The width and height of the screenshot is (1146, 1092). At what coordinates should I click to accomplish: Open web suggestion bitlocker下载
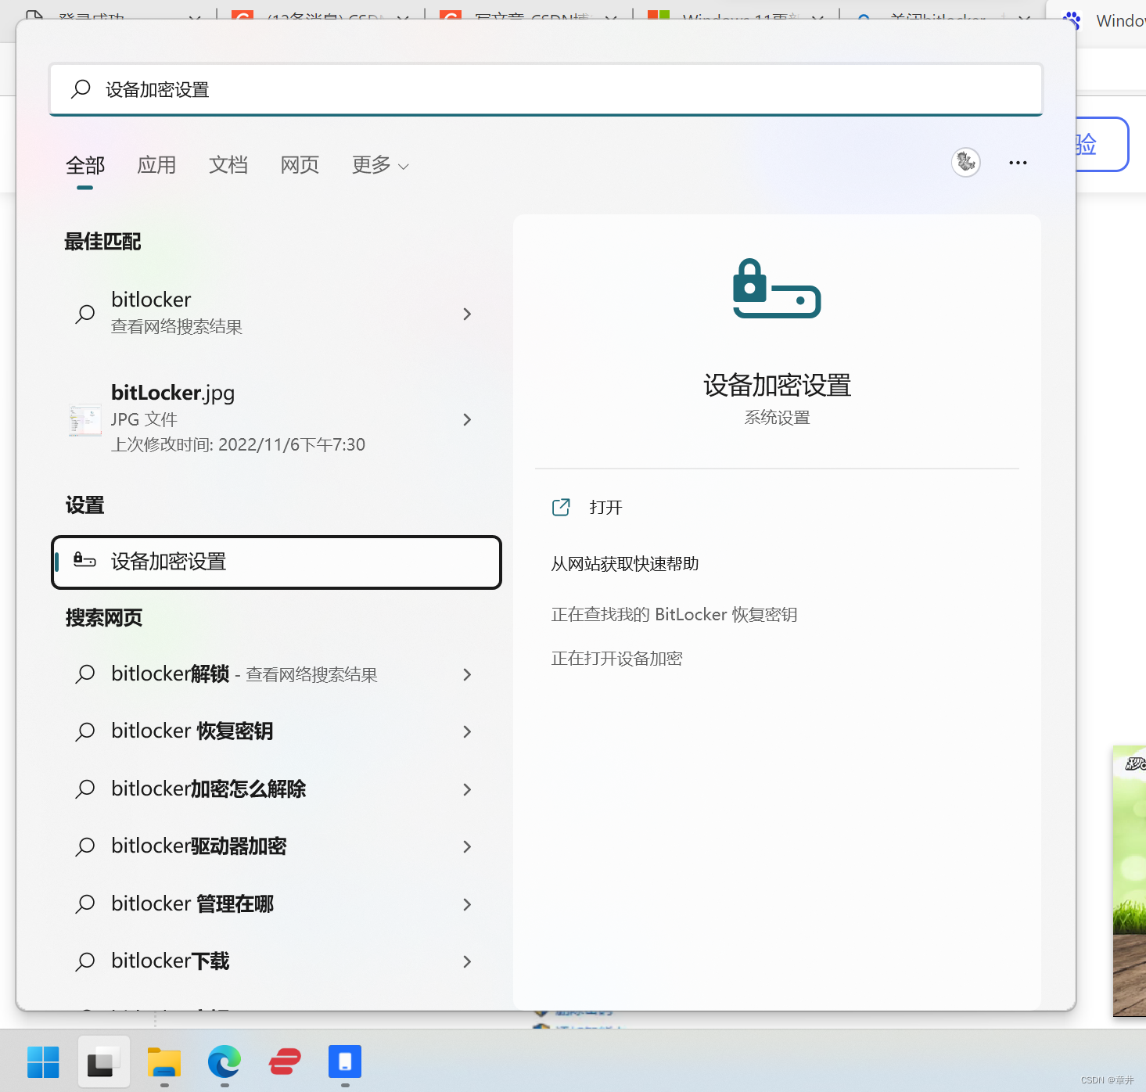(276, 961)
